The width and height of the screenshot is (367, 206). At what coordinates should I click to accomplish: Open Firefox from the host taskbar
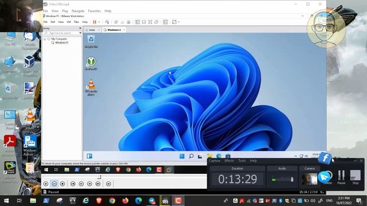pos(125,201)
